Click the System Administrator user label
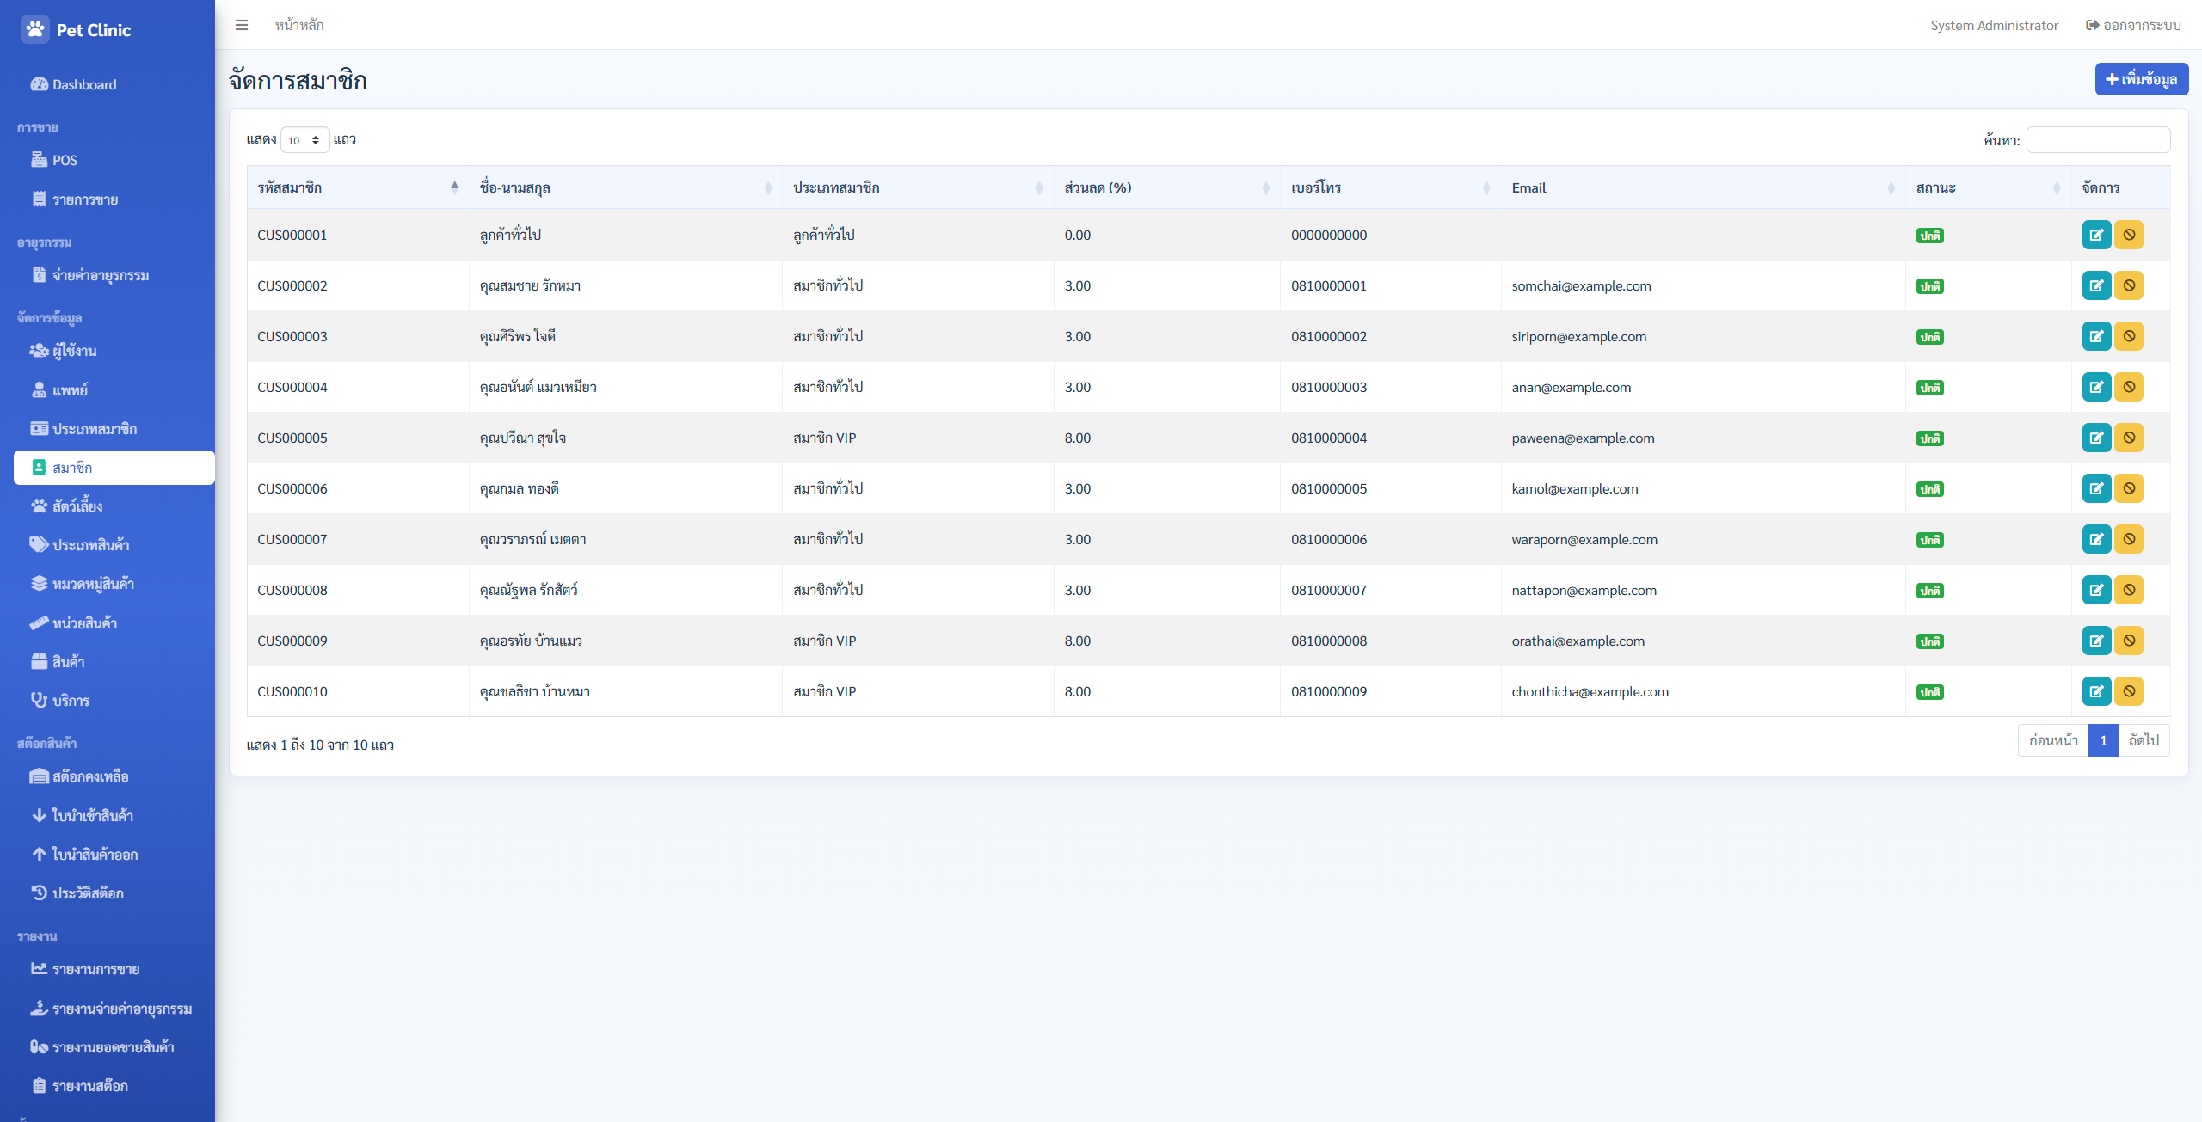 pyautogui.click(x=1994, y=25)
